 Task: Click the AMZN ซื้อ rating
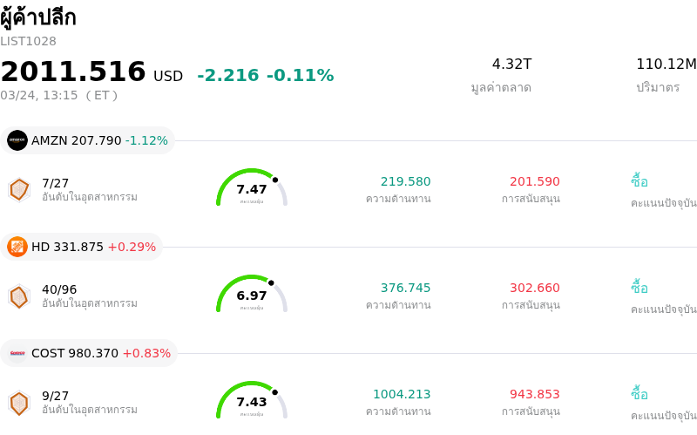tap(639, 181)
